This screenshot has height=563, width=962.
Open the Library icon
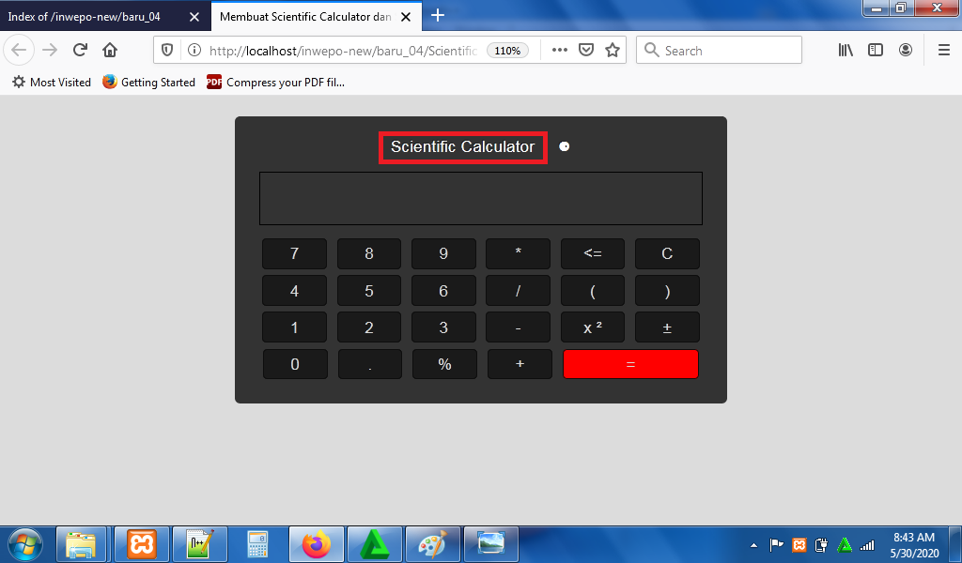tap(846, 51)
